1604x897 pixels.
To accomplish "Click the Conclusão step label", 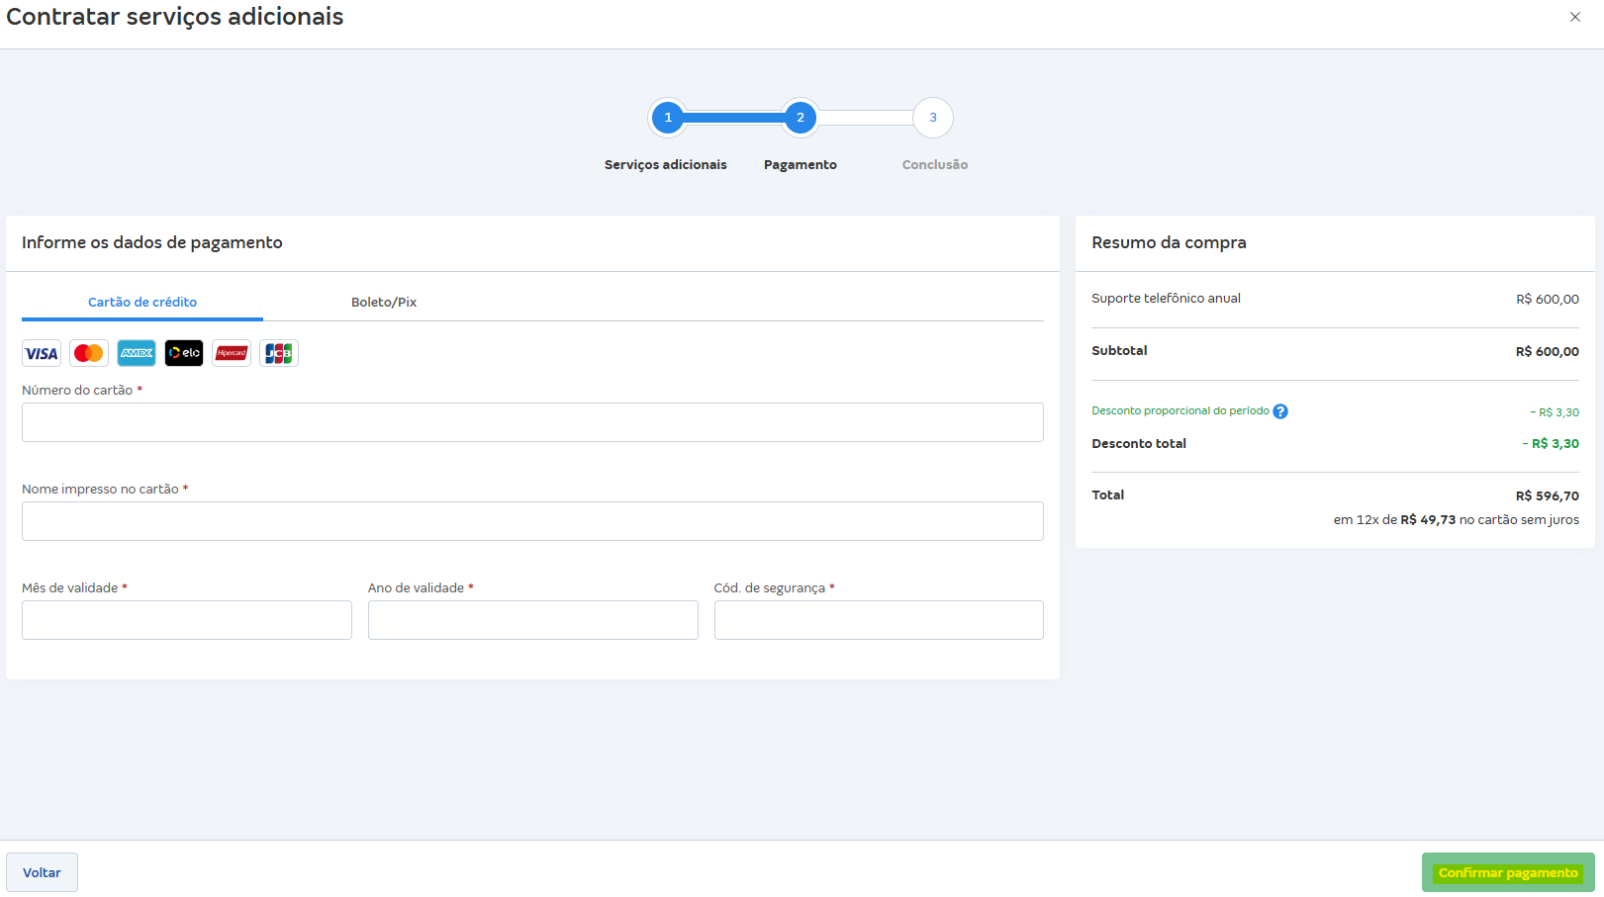I will pyautogui.click(x=935, y=164).
